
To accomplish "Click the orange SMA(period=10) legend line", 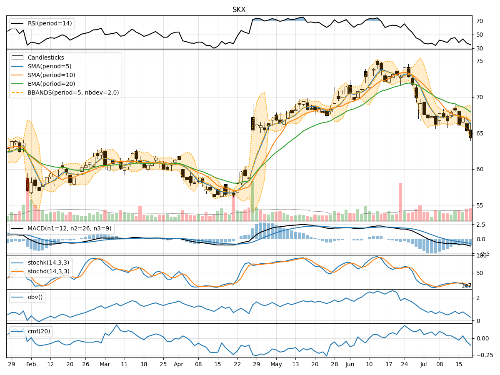I will [17, 75].
